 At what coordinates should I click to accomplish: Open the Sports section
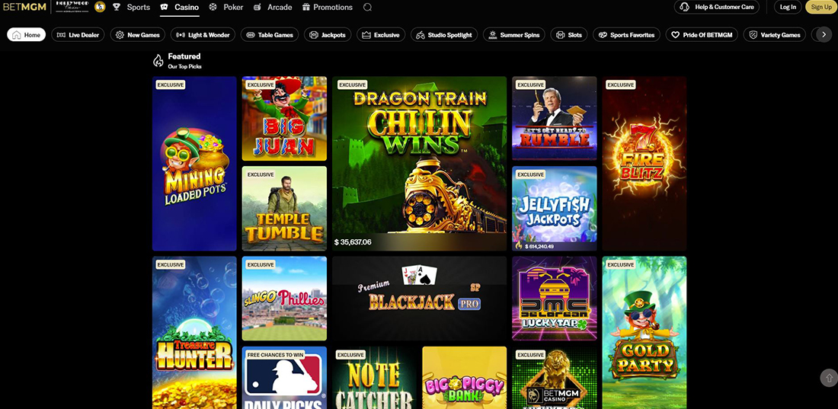(139, 8)
